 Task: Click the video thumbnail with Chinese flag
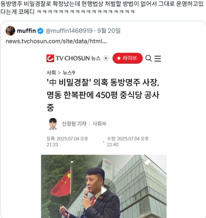tap(104, 186)
